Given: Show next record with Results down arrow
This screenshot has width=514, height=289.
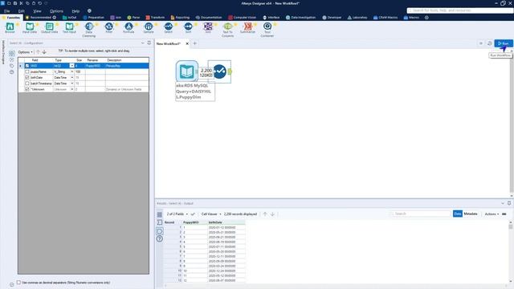Looking at the screenshot, I should click(x=272, y=214).
